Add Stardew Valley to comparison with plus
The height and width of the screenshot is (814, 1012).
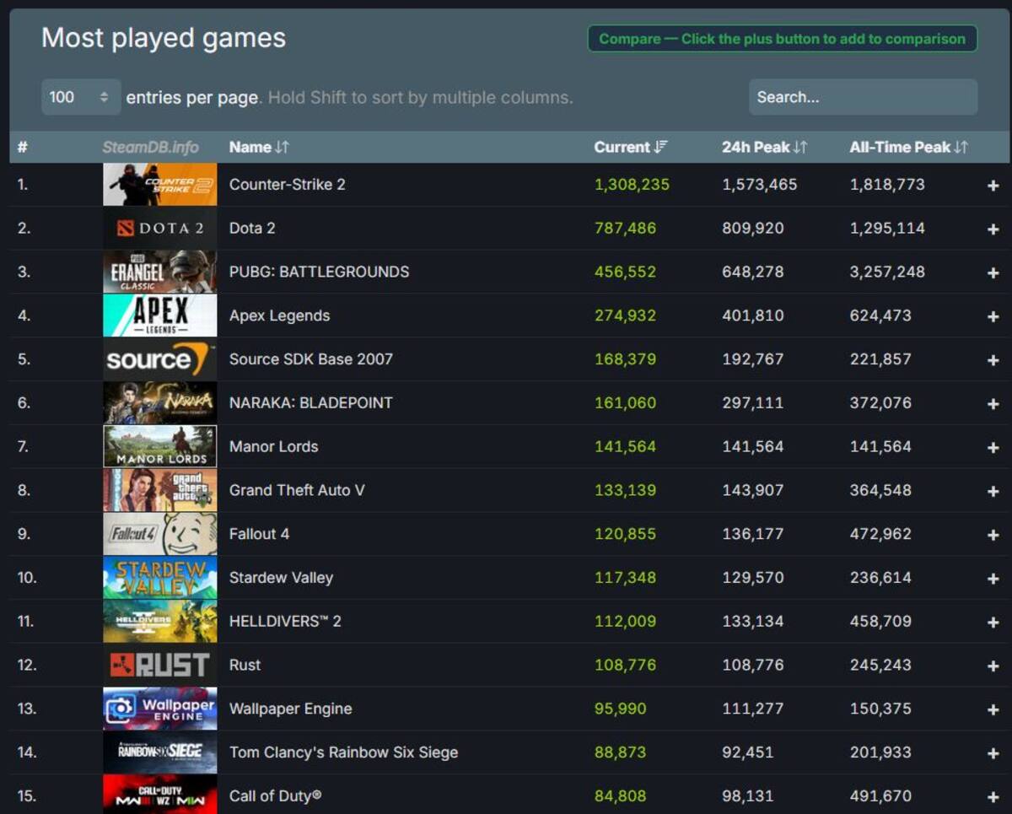(993, 579)
